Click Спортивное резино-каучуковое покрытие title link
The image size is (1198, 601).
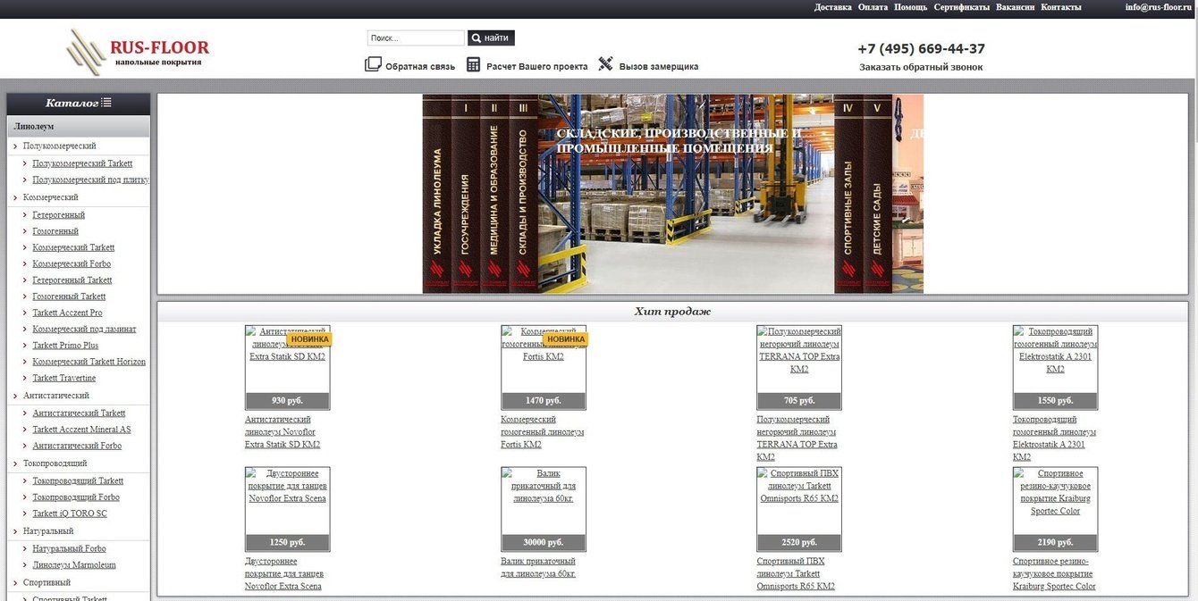pyautogui.click(x=1054, y=574)
